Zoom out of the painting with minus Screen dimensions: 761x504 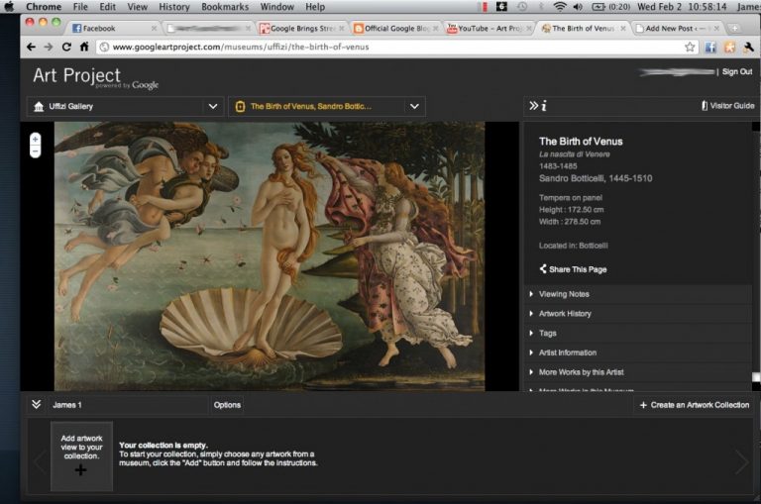(35, 151)
